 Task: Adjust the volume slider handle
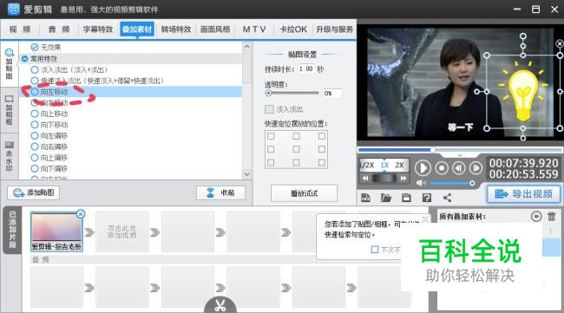(x=472, y=183)
